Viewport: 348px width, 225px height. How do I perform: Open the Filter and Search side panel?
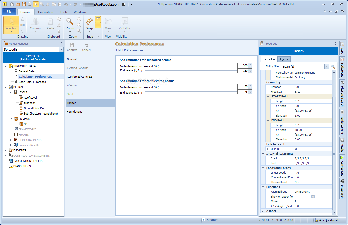click(342, 93)
